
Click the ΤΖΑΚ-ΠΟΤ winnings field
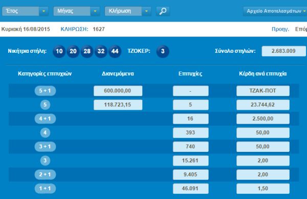pyautogui.click(x=263, y=91)
